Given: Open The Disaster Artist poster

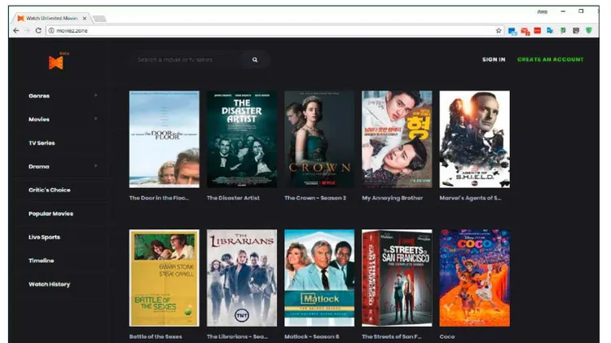Looking at the screenshot, I should [x=242, y=139].
